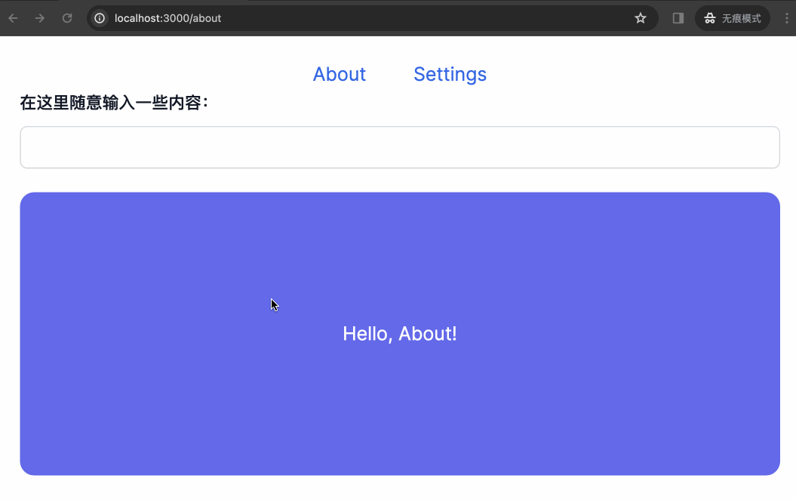Click the browser back arrow

(x=12, y=18)
